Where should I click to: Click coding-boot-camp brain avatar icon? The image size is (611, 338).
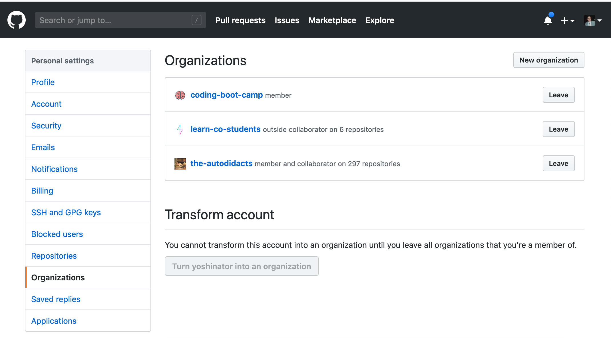180,95
